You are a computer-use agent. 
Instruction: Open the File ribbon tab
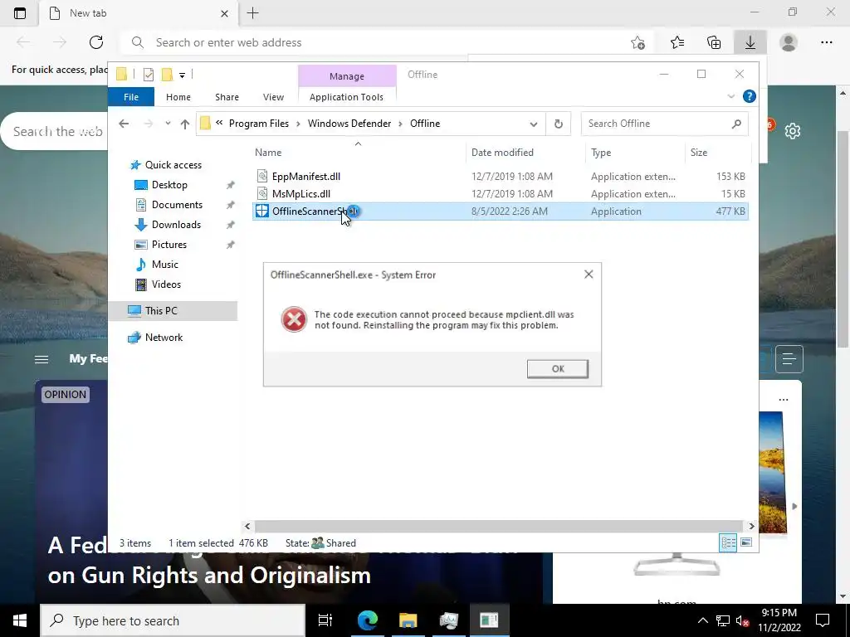coord(131,97)
